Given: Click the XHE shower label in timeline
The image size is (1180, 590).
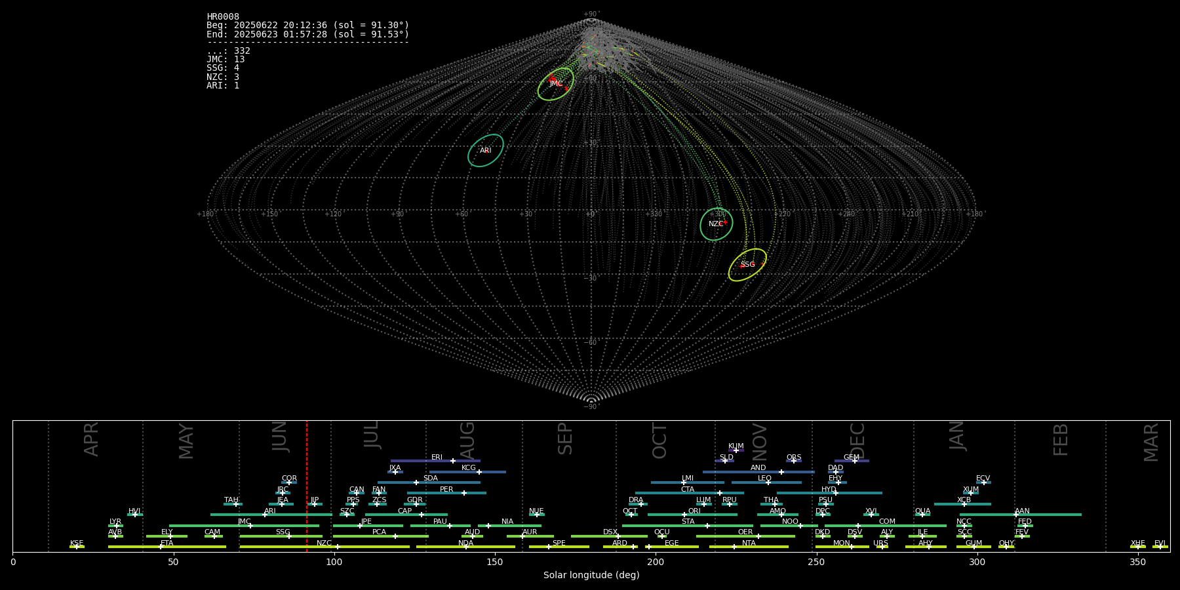Looking at the screenshot, I should 1138,543.
